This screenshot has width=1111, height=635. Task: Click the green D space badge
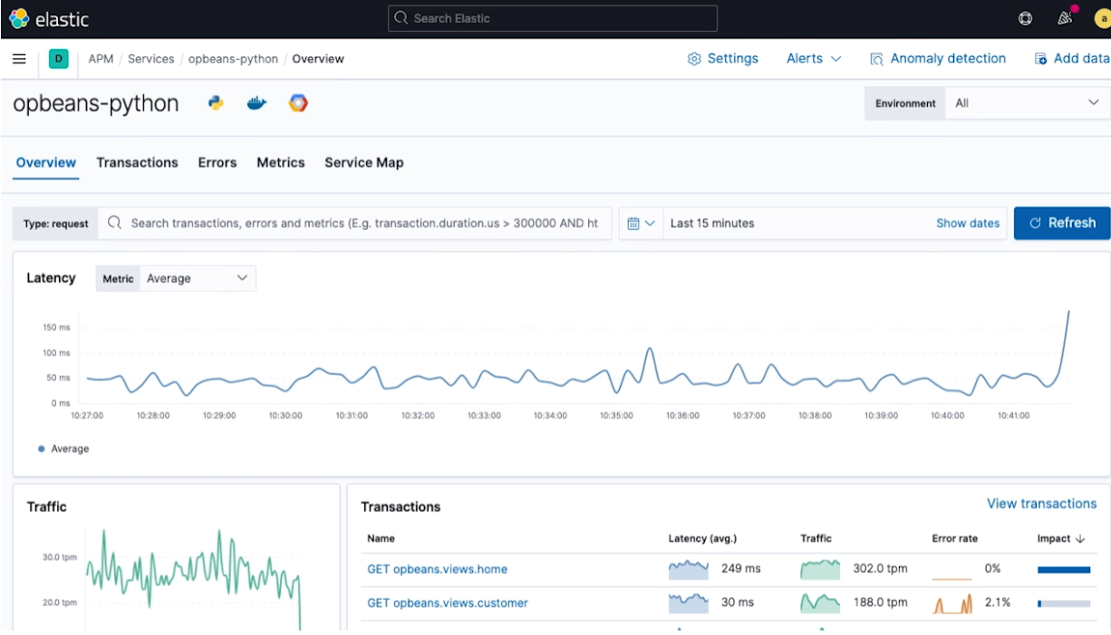tap(59, 59)
